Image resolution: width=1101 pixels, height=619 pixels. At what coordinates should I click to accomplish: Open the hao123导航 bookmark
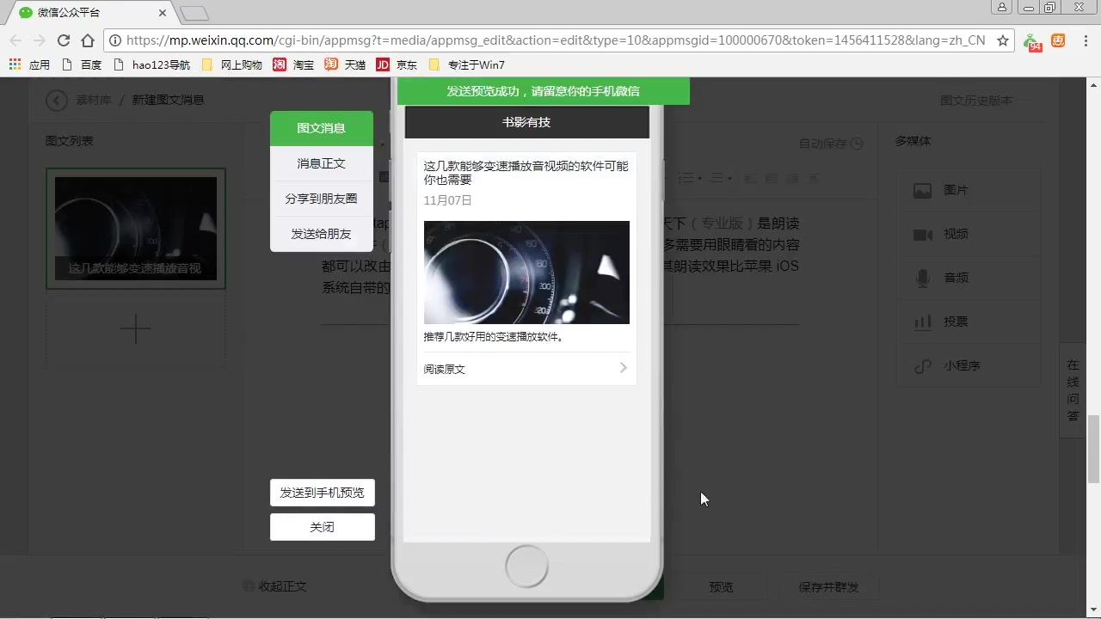pyautogui.click(x=151, y=64)
